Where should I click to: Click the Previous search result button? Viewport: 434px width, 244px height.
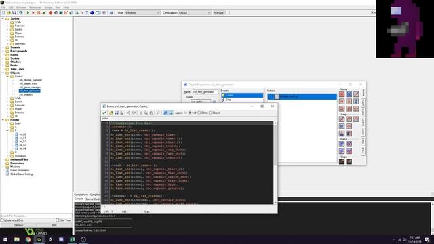(x=18, y=225)
